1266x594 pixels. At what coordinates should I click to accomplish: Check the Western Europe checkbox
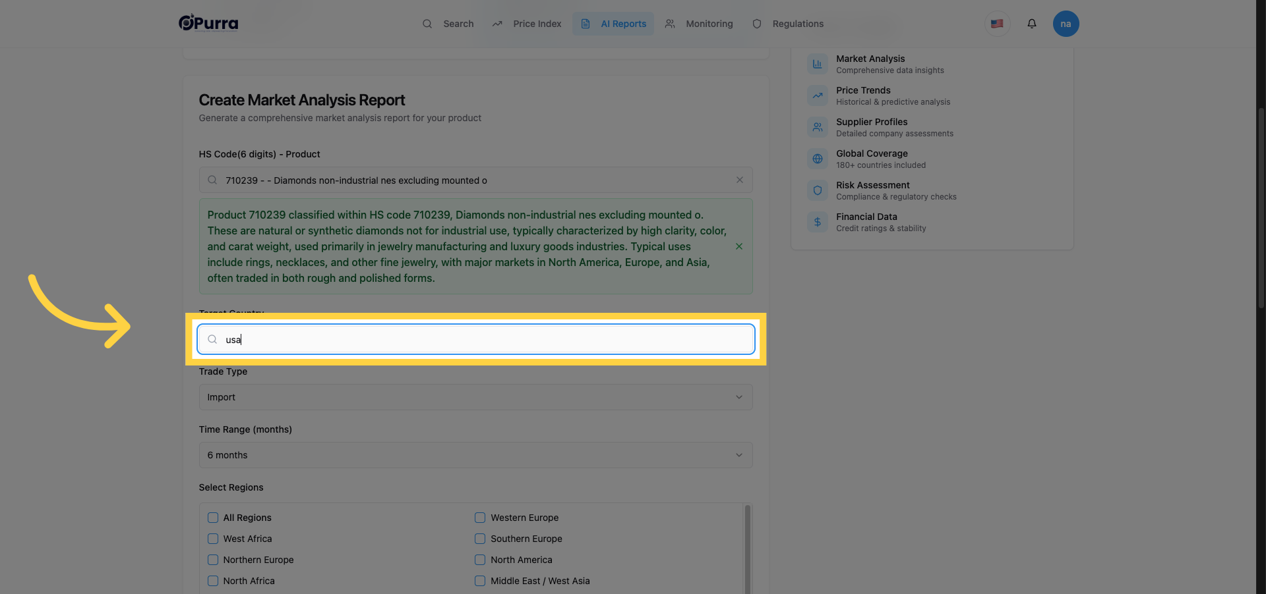click(480, 518)
